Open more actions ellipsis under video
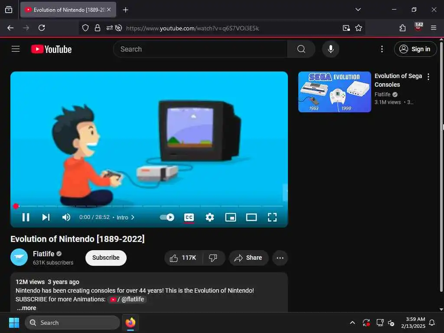 pyautogui.click(x=280, y=258)
